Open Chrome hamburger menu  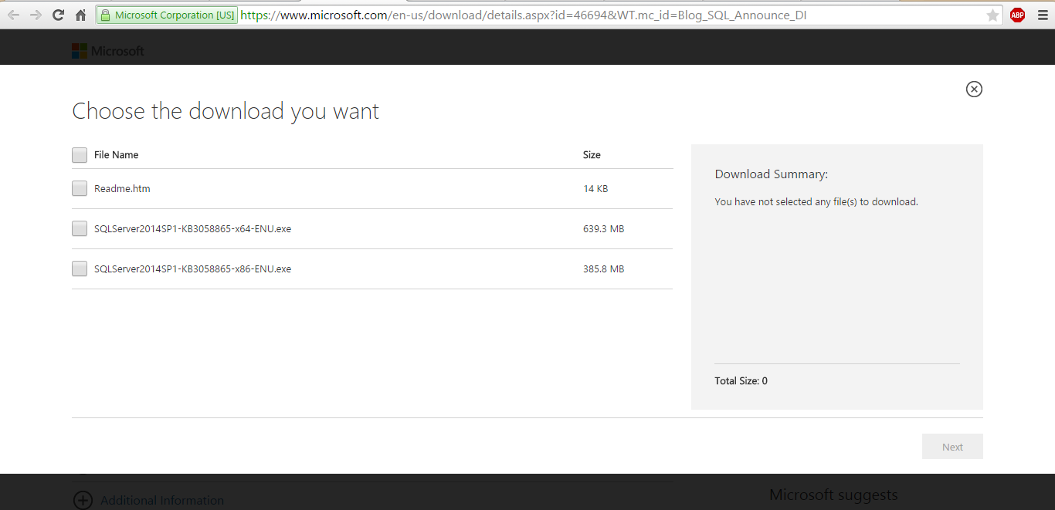[x=1042, y=15]
